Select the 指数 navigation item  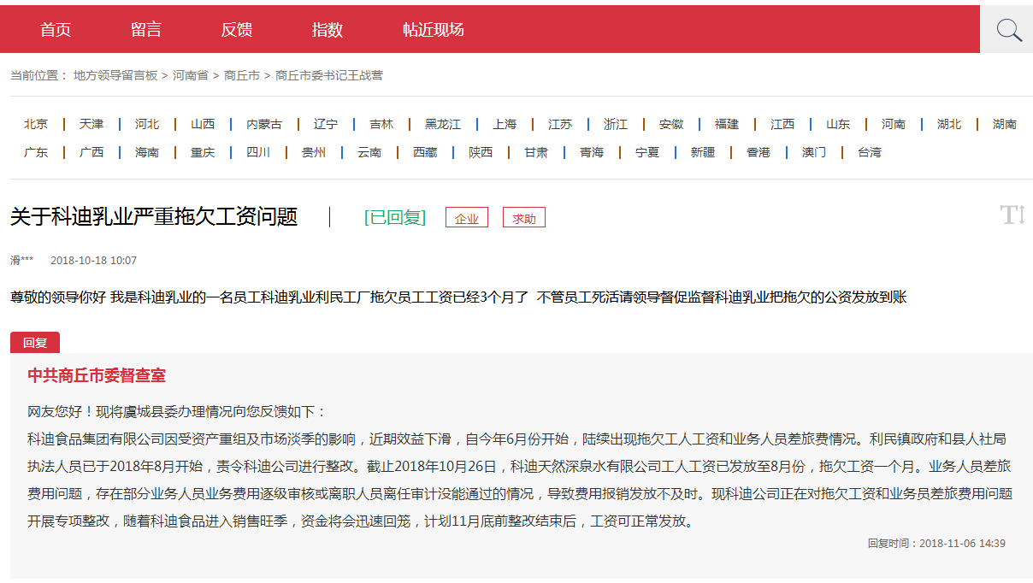328,30
